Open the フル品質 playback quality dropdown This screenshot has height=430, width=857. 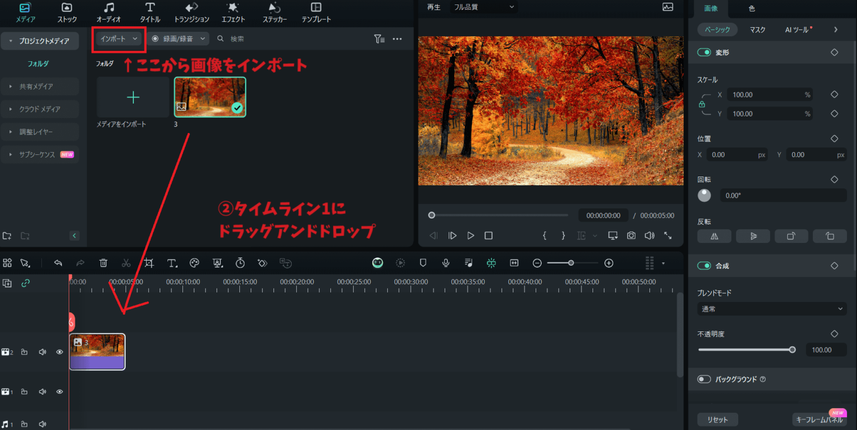[x=483, y=7]
